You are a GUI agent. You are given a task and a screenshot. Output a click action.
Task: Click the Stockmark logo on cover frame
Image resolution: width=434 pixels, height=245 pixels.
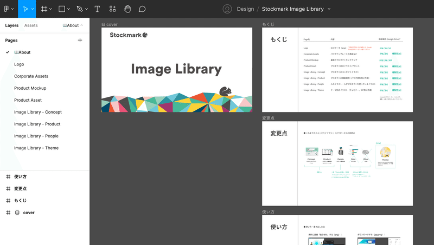[x=129, y=35]
